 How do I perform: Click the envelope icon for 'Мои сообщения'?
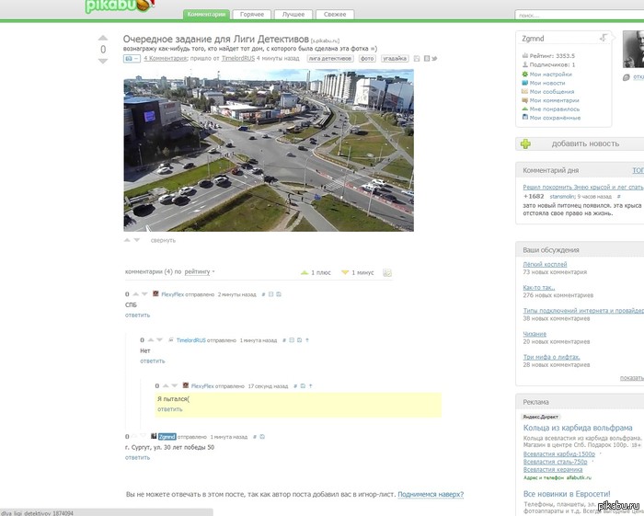click(x=524, y=92)
